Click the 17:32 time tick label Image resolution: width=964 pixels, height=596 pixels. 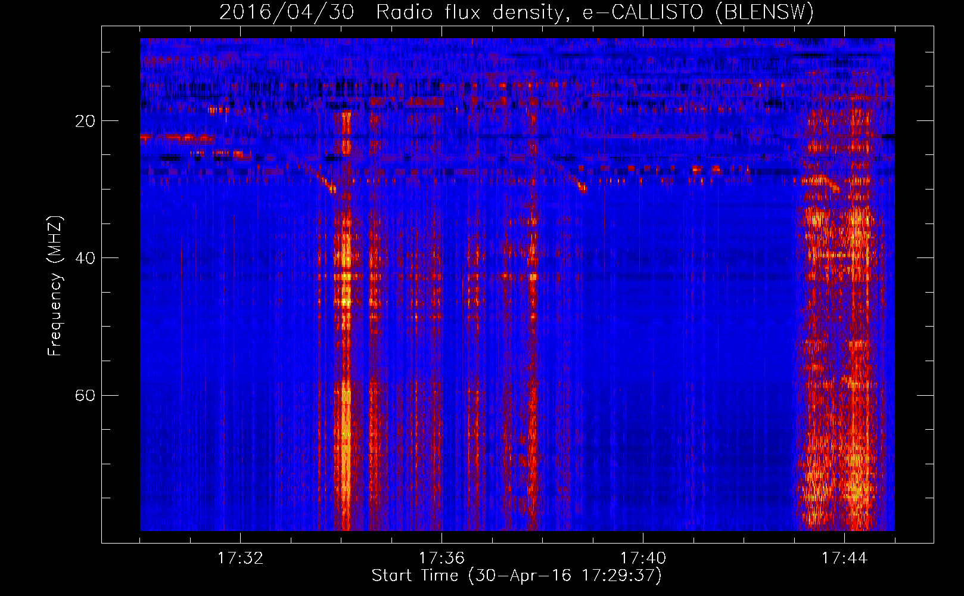240,558
